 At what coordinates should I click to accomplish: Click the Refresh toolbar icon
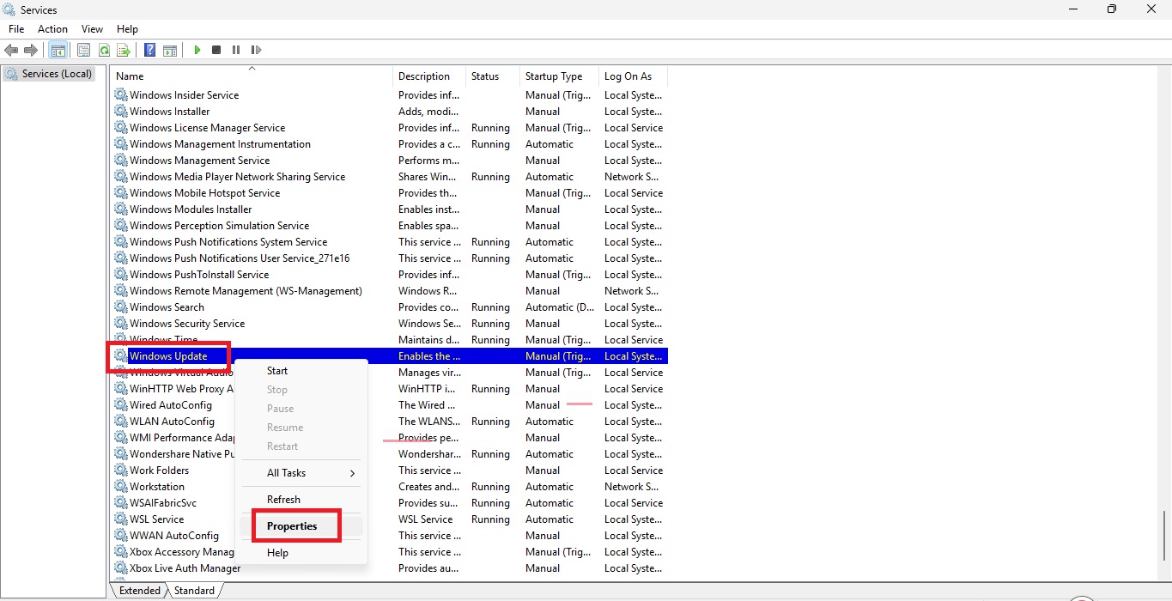point(104,50)
